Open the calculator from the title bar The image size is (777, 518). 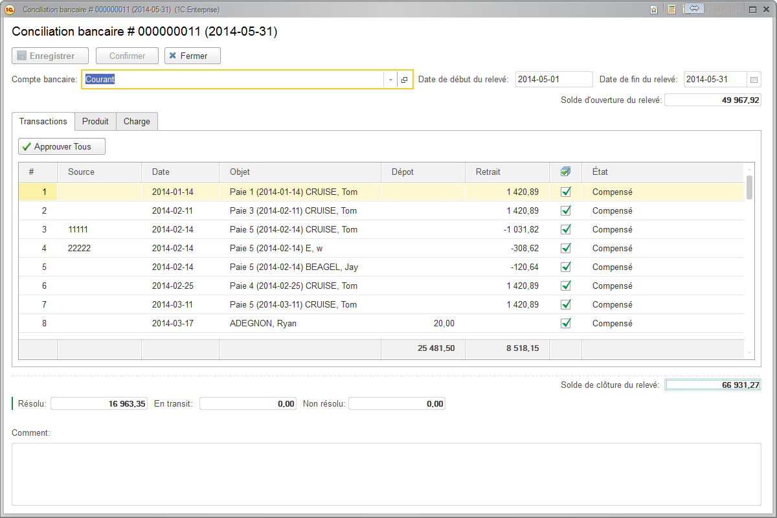tap(671, 9)
